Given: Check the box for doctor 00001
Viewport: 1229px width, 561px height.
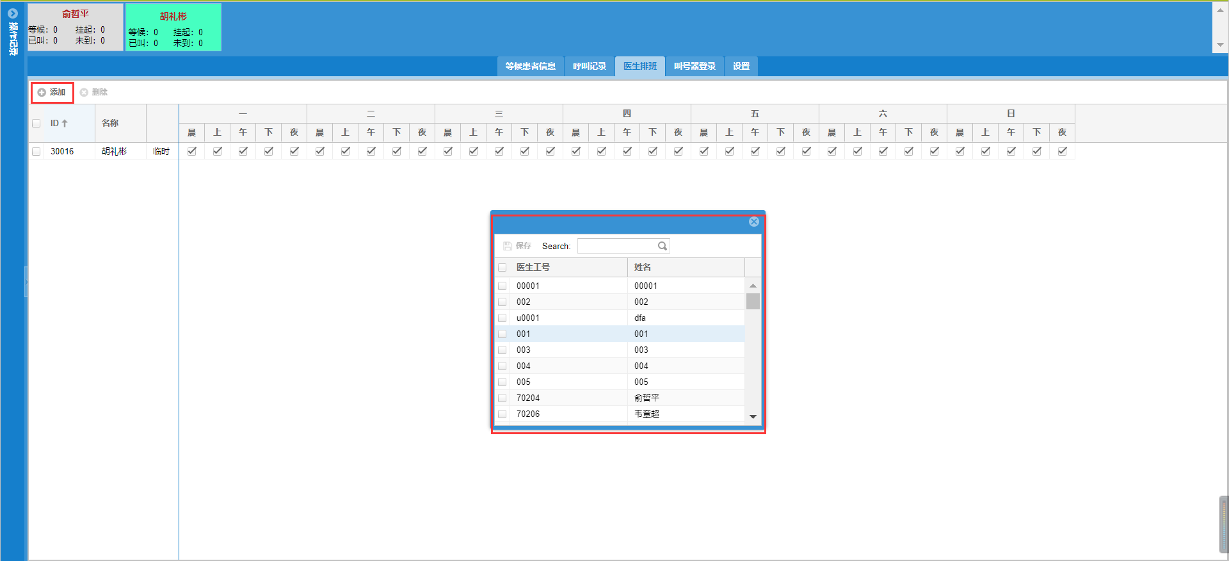Looking at the screenshot, I should click(x=502, y=286).
